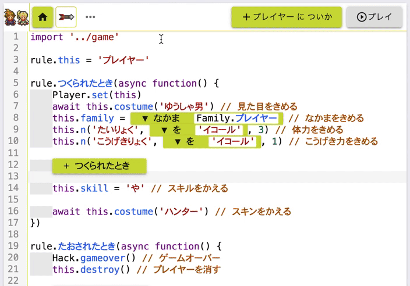
Task: Click line number 17 in the gutter
Action: tap(13, 223)
